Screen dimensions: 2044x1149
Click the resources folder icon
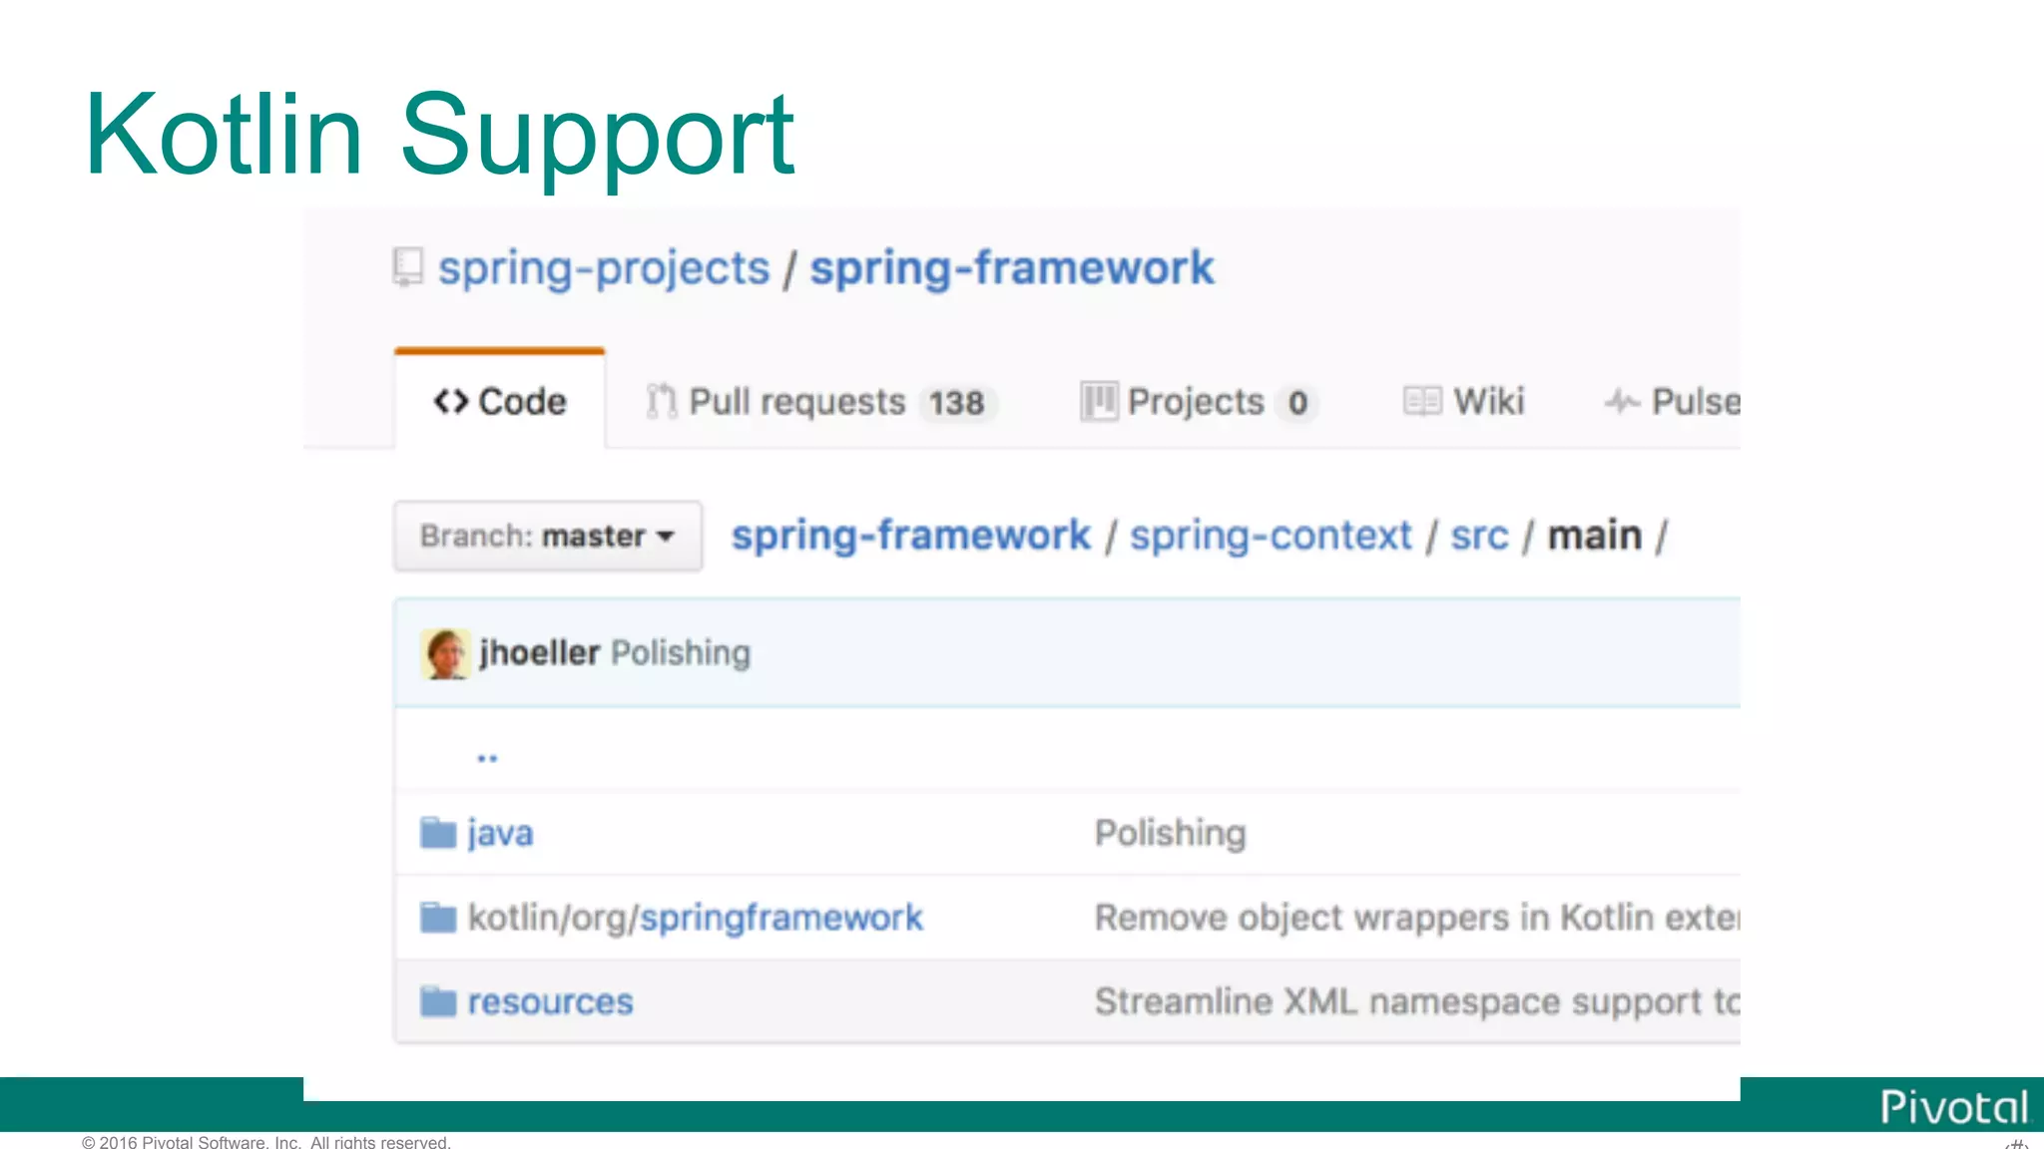[438, 1000]
